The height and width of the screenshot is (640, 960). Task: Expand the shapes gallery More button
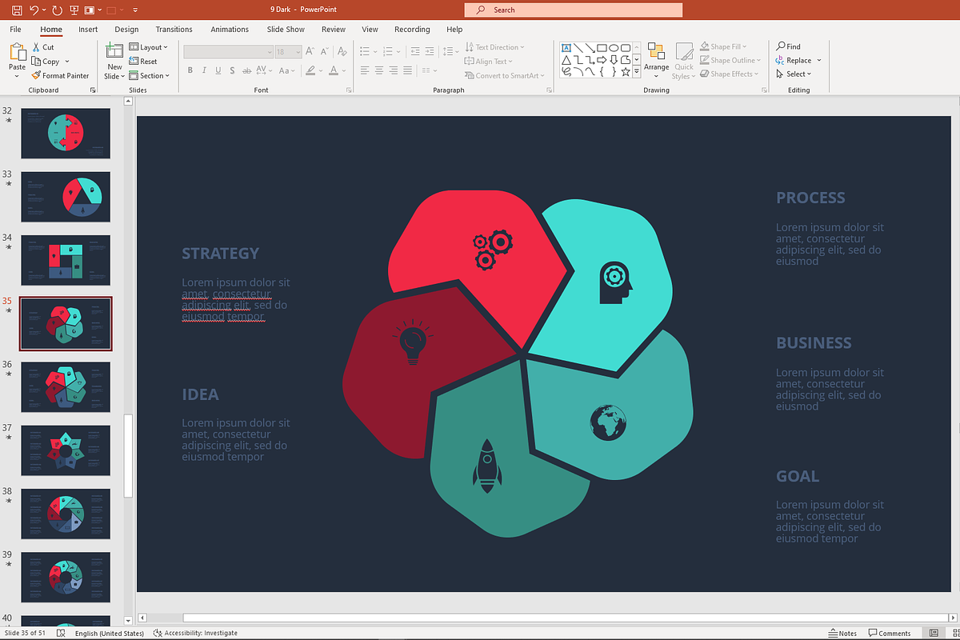(x=637, y=72)
